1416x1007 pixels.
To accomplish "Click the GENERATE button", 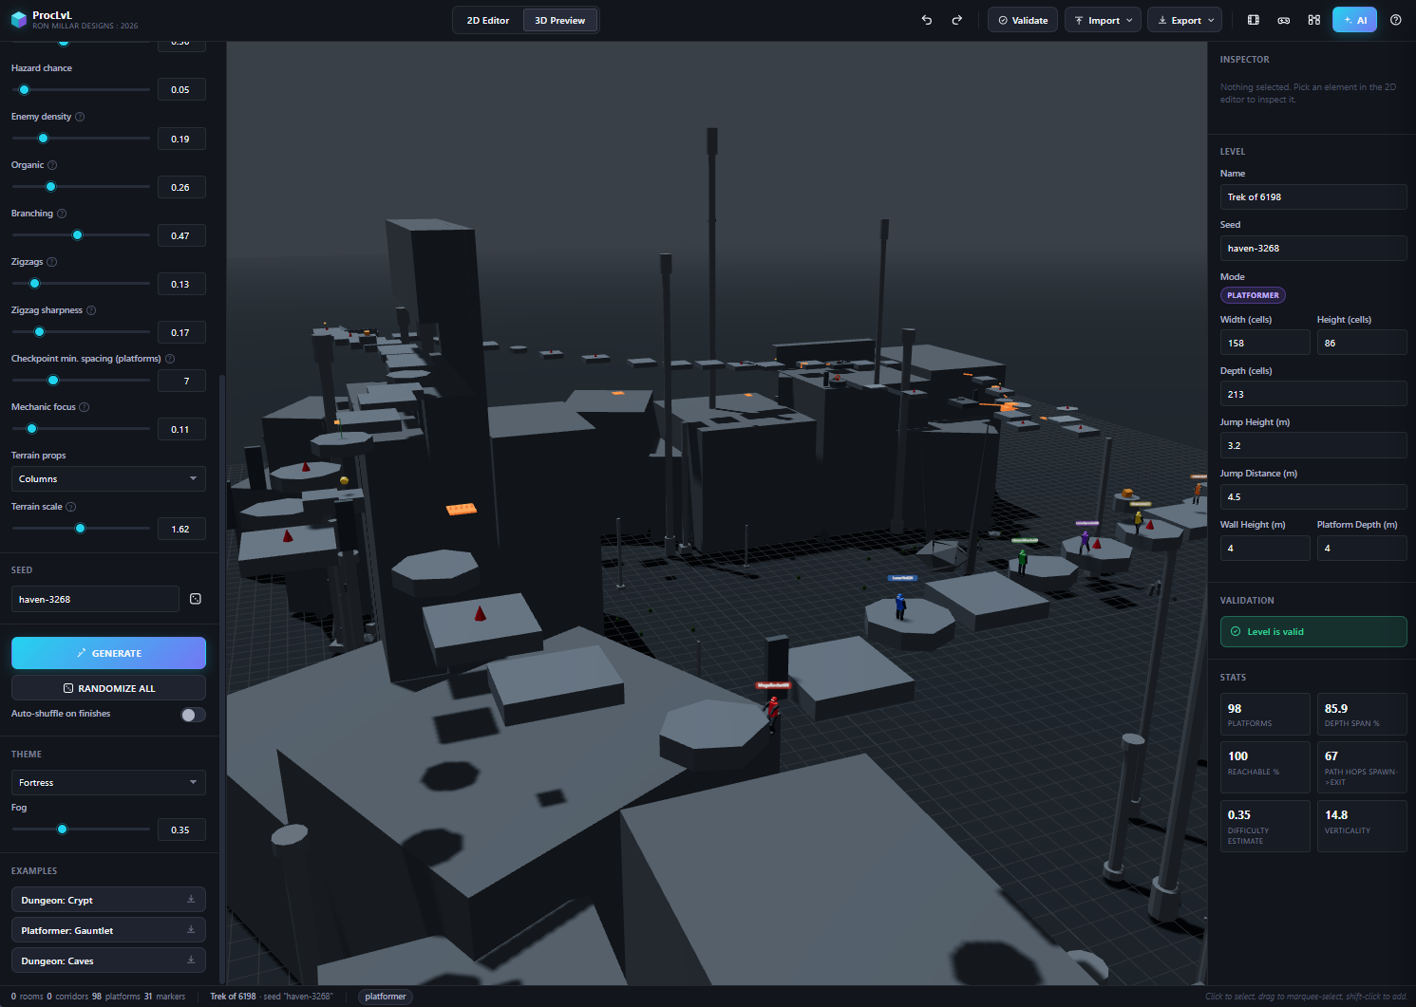I will point(108,653).
